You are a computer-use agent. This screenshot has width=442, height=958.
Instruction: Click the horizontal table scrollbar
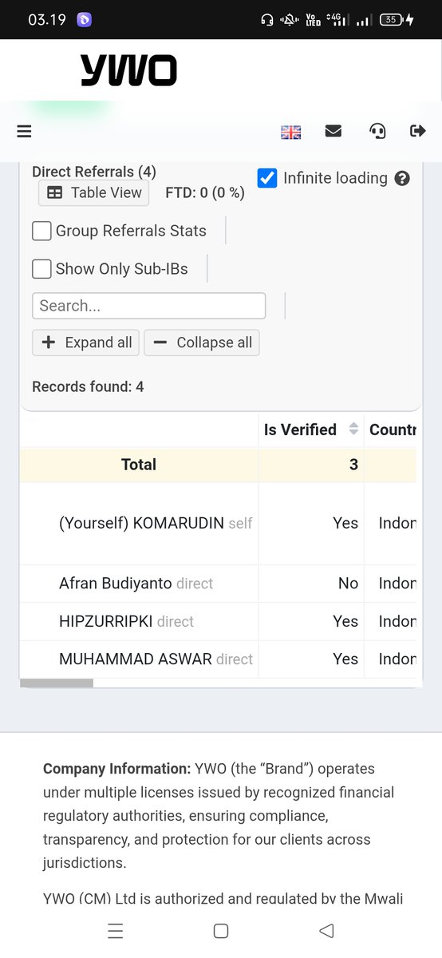57,683
